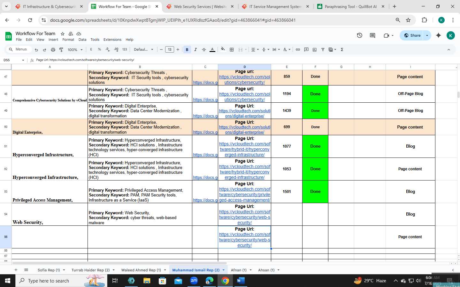The width and height of the screenshot is (460, 287).
Task: Toggle italic formatting
Action: pos(195,49)
